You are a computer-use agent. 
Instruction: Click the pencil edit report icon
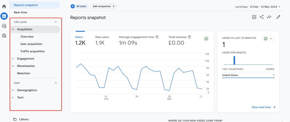point(278,17)
